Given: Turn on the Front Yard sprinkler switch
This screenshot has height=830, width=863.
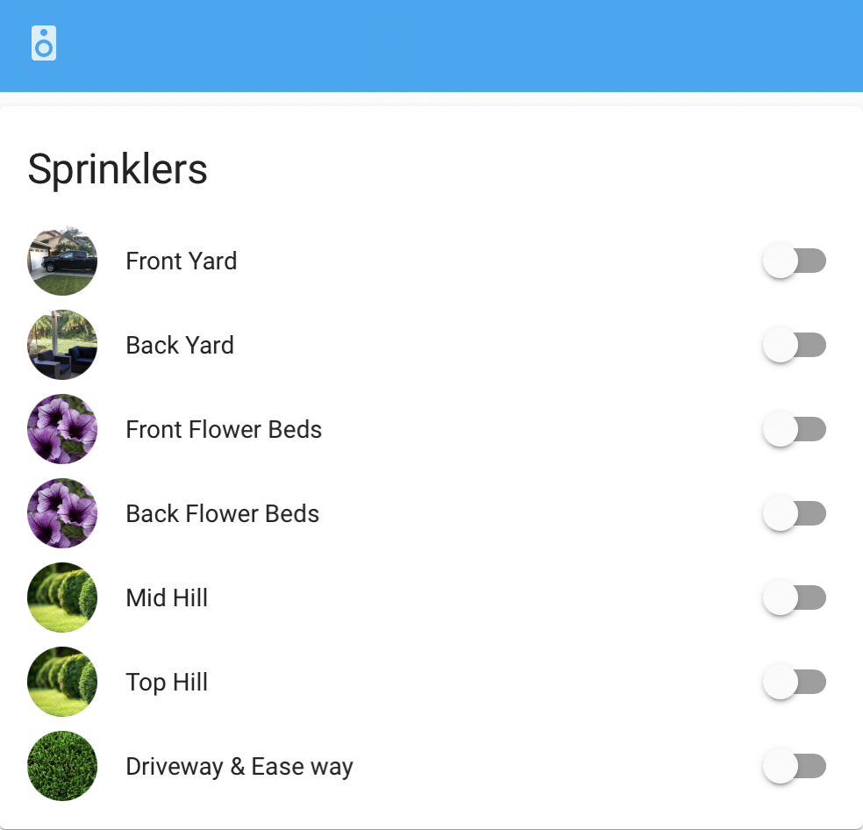Looking at the screenshot, I should (x=795, y=261).
